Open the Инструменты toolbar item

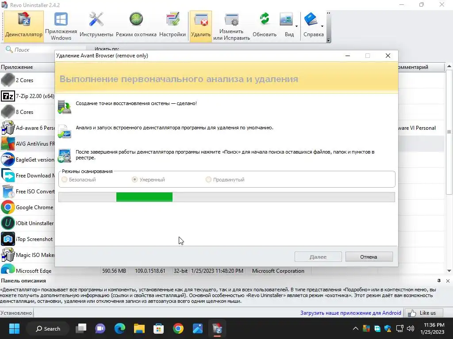(96, 26)
